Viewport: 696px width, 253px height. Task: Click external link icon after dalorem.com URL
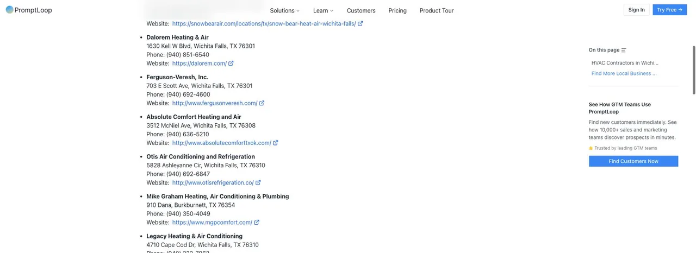click(231, 64)
